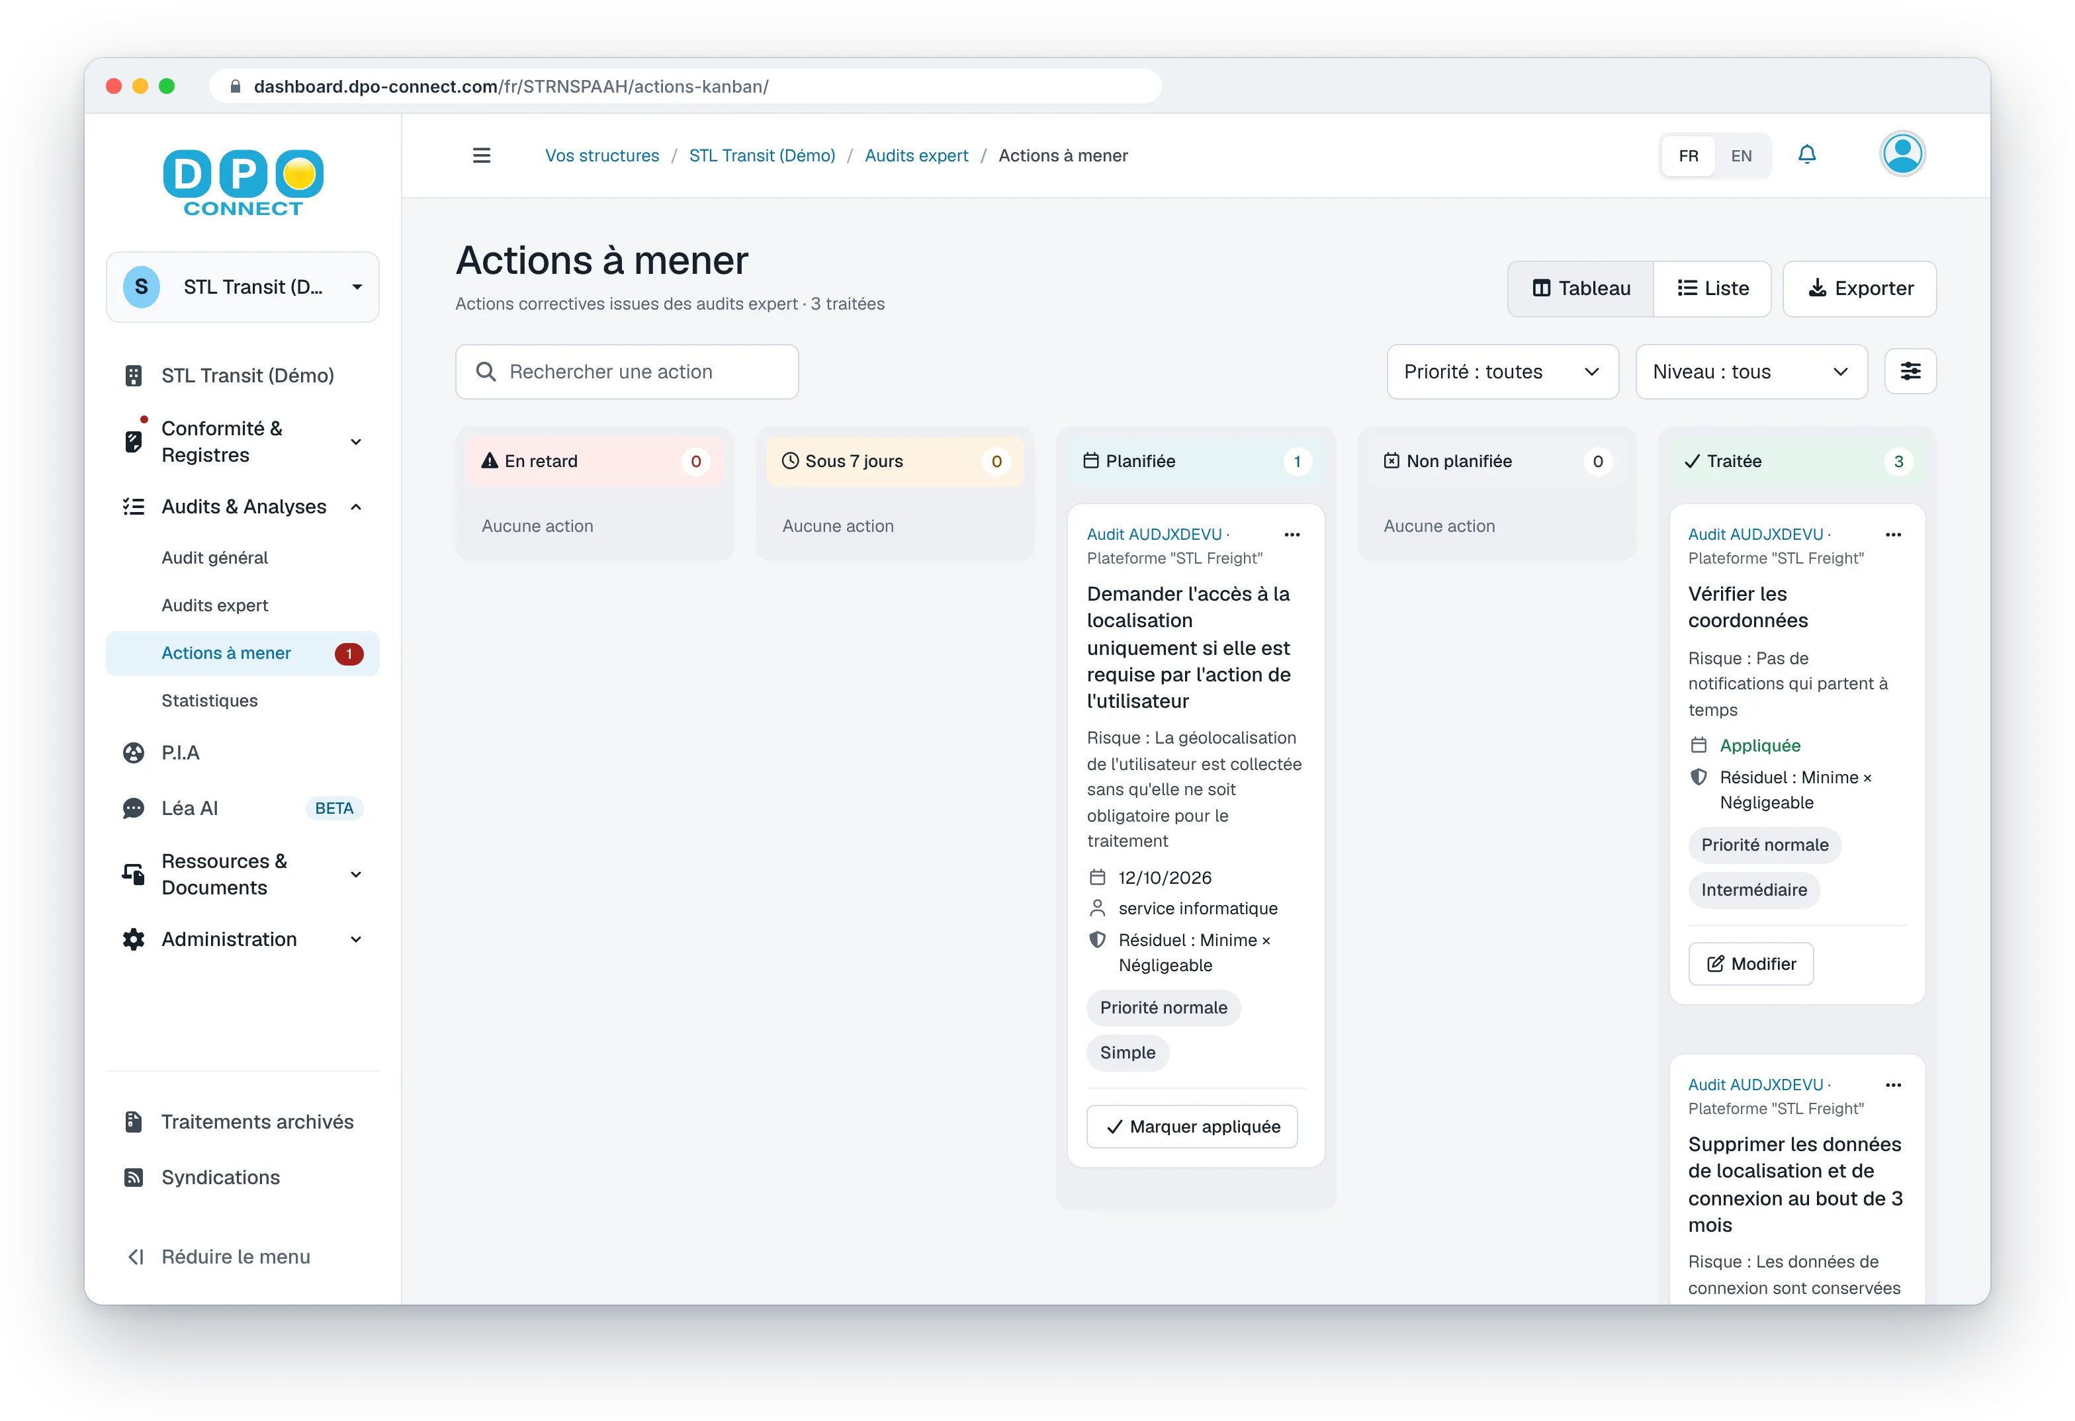Select the Tableau view
Image resolution: width=2075 pixels, height=1421 pixels.
[x=1580, y=288]
